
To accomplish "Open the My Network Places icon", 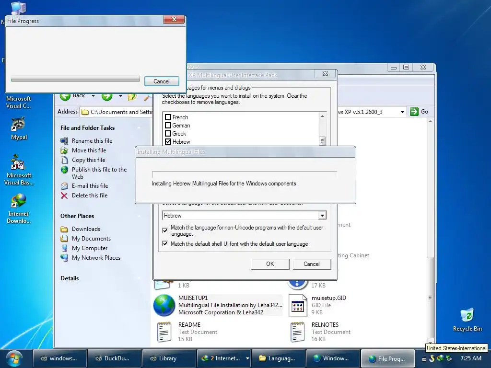I will pos(64,258).
